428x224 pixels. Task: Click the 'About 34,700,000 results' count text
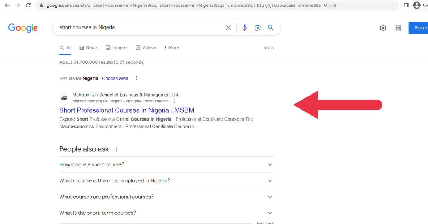102,62
